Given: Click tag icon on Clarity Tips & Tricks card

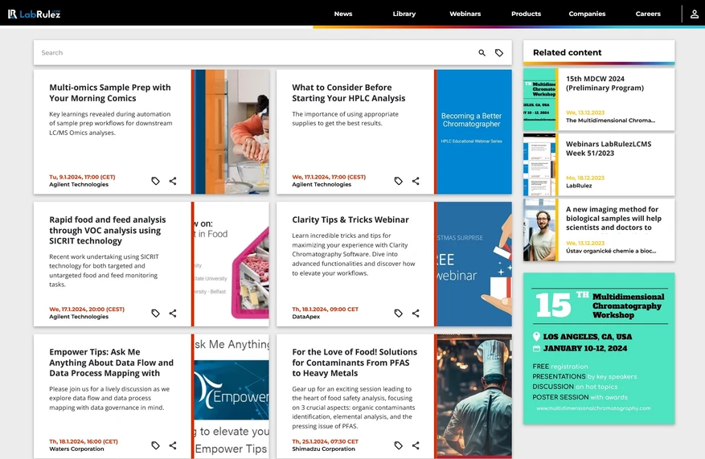Looking at the screenshot, I should 399,313.
